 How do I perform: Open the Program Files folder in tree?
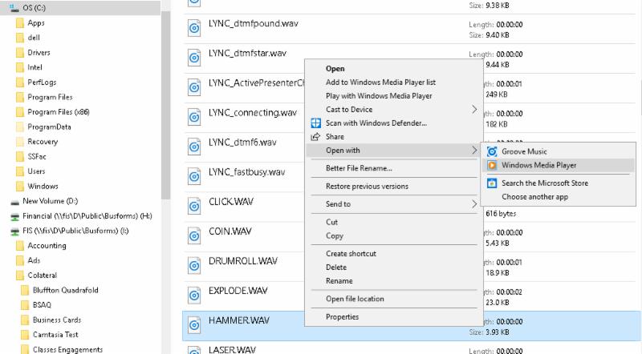(50, 98)
